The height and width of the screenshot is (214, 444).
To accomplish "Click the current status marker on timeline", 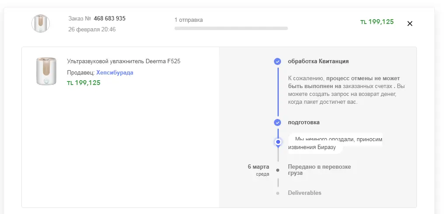I will tap(278, 142).
